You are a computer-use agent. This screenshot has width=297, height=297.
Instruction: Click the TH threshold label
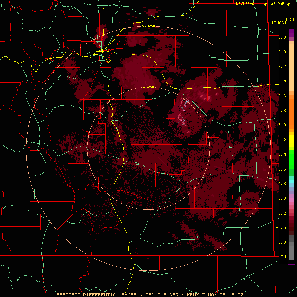pos(283,257)
